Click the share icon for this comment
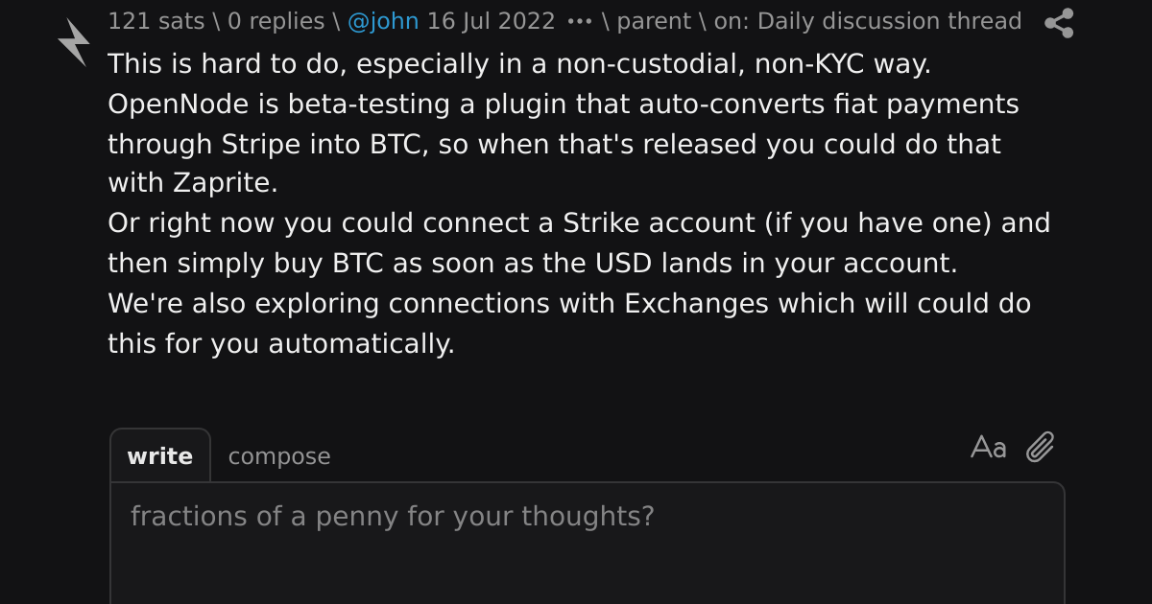 pyautogui.click(x=1059, y=23)
